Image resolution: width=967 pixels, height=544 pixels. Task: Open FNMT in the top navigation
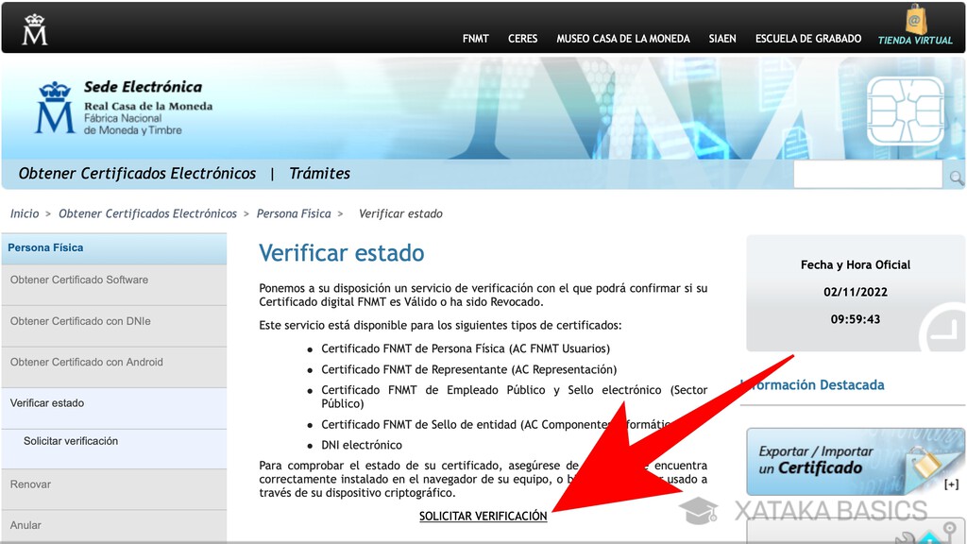[475, 39]
